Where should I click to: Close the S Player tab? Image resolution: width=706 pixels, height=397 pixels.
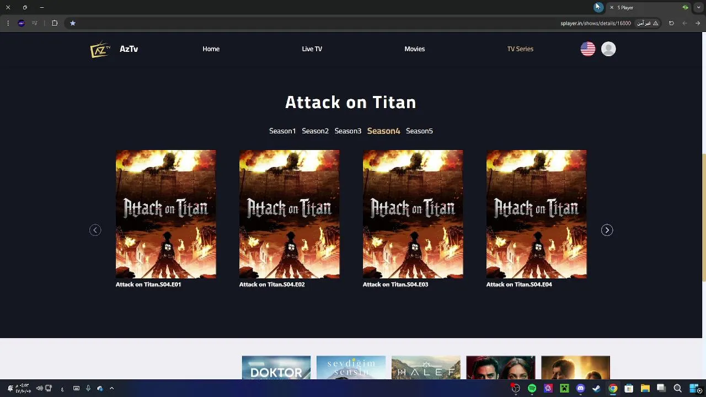coord(612,8)
